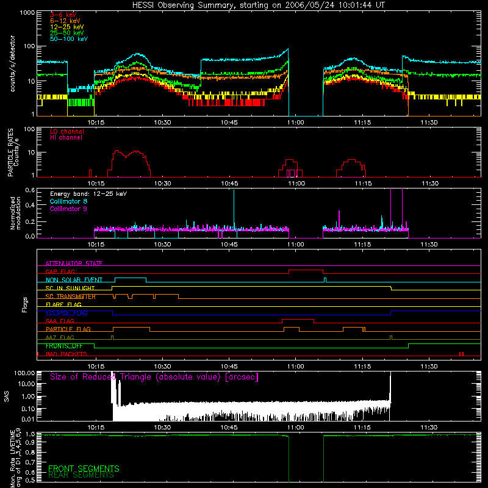The image size is (488, 488).
Task: Select the '25-50 keV' legend label
Action: [66, 33]
